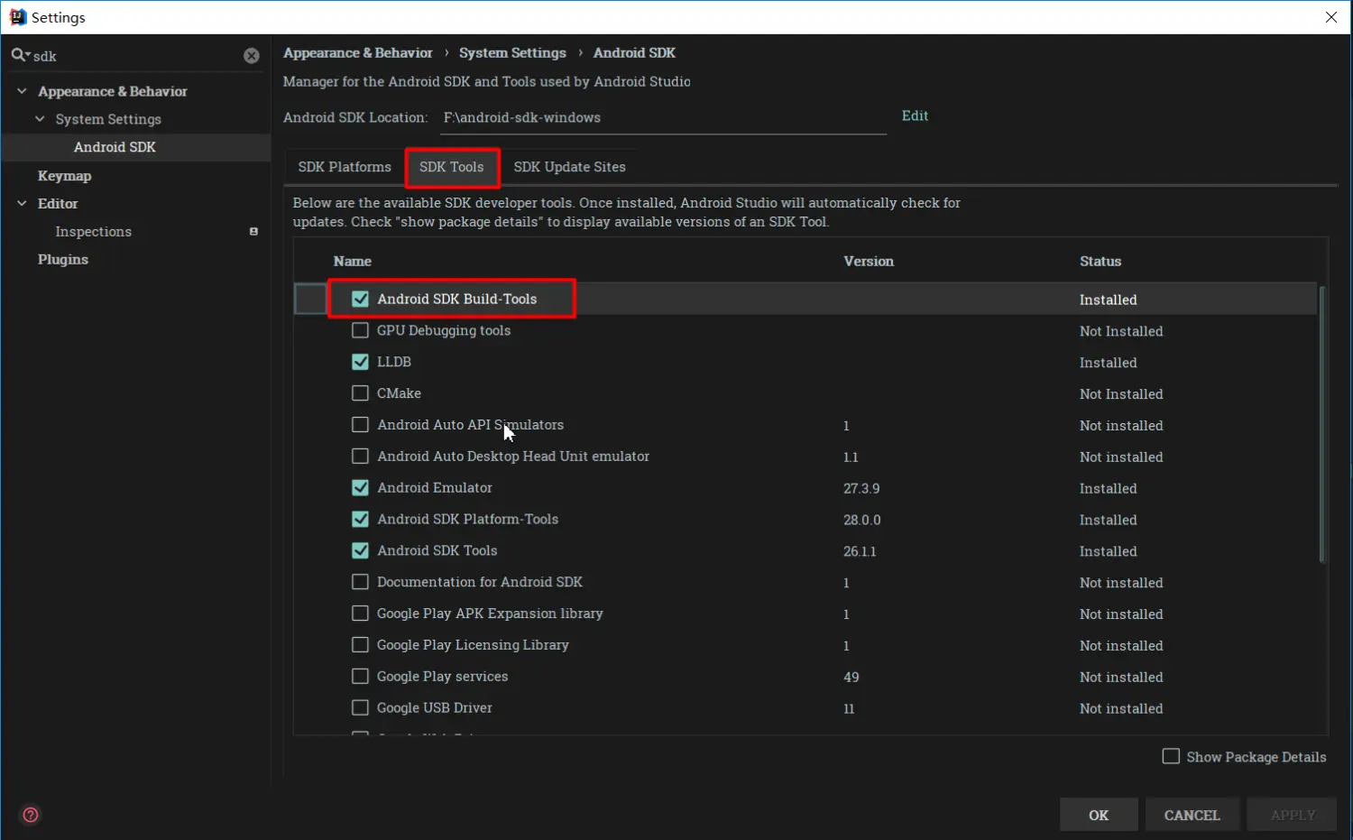Viewport: 1353px width, 840px height.
Task: Collapse System Settings tree node
Action: click(40, 119)
